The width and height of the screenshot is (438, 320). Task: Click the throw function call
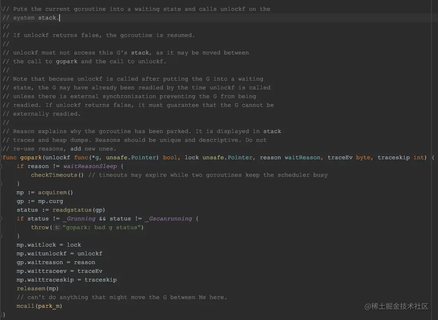point(40,227)
